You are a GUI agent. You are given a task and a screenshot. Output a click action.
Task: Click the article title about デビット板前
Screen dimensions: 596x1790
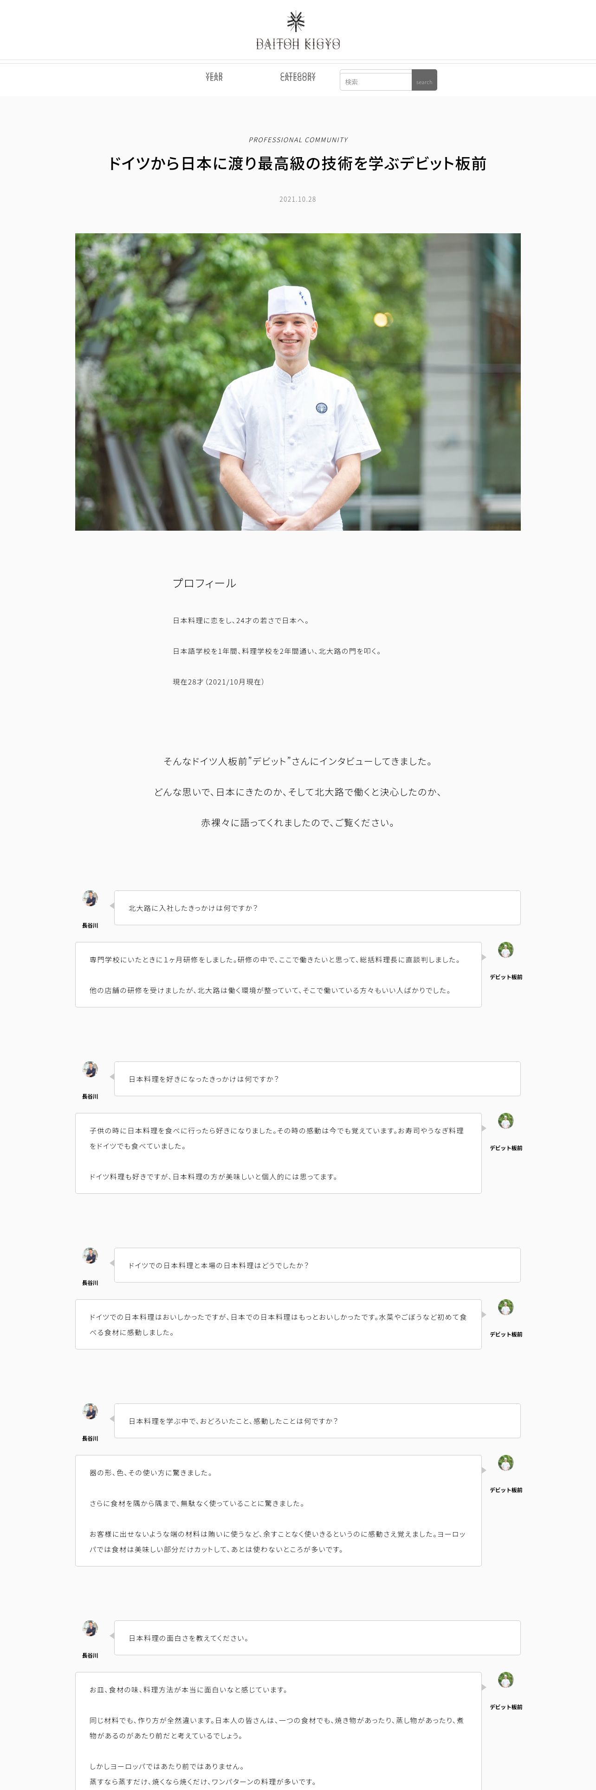click(x=297, y=164)
